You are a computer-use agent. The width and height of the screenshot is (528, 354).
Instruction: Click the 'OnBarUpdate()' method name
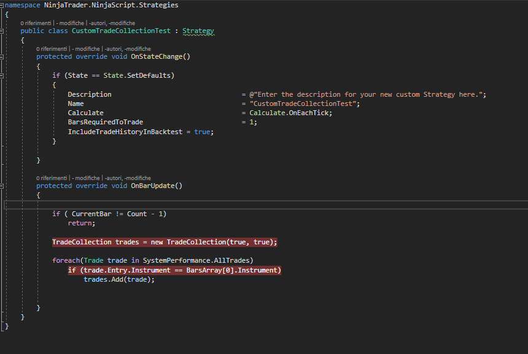(x=157, y=186)
